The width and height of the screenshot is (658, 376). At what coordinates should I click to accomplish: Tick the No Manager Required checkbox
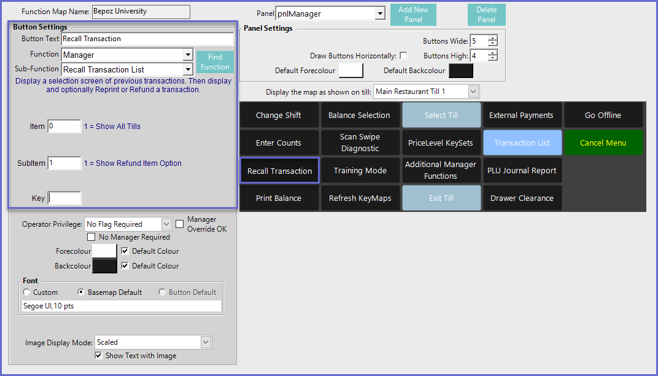pos(91,237)
